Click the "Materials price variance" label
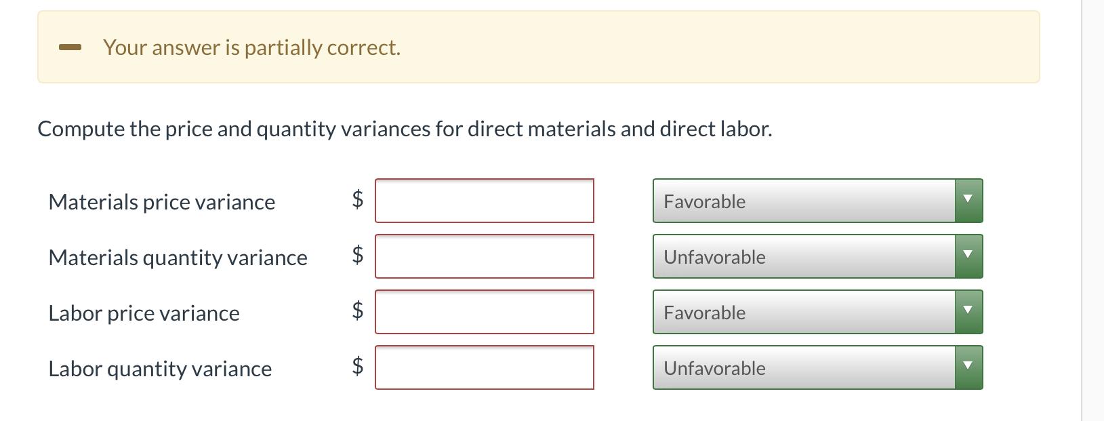The height and width of the screenshot is (421, 1104). click(162, 202)
